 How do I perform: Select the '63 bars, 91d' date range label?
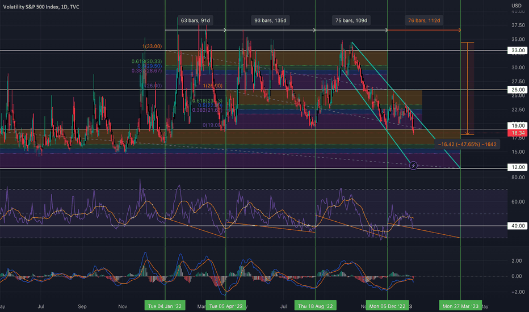[195, 20]
